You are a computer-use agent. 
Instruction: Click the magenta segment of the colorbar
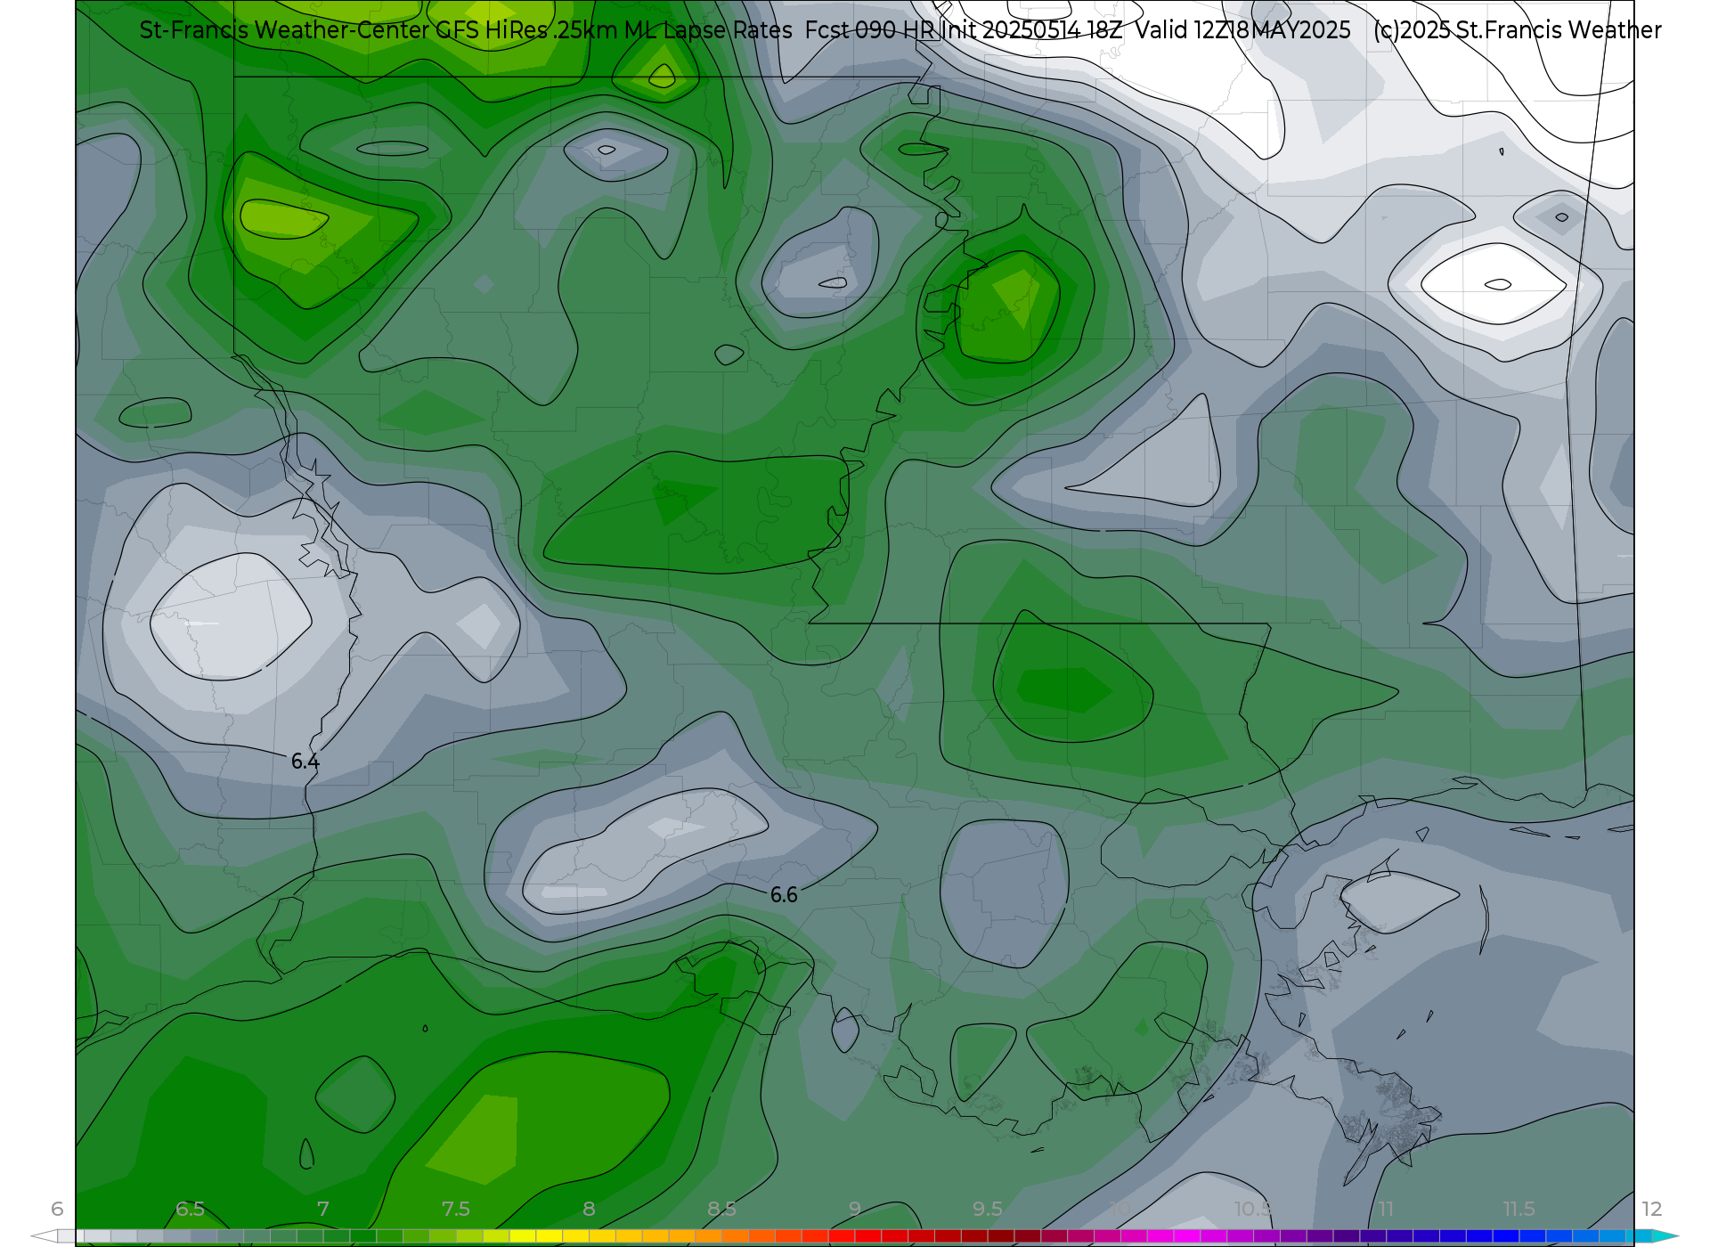pyautogui.click(x=1188, y=1236)
